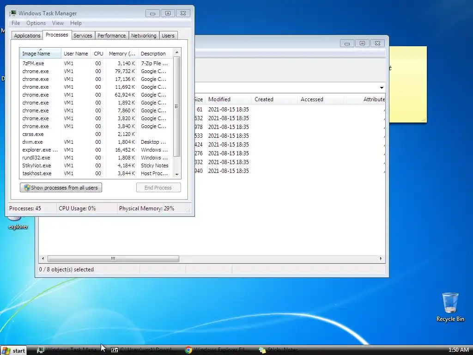This screenshot has height=355, width=473.
Task: Click the yellow sticky note
Action: [408, 85]
